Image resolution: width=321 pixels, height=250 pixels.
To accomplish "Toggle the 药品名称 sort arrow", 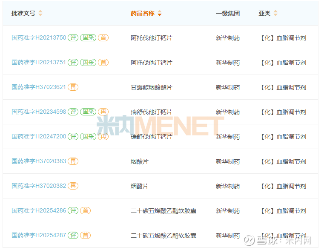I will (160, 13).
